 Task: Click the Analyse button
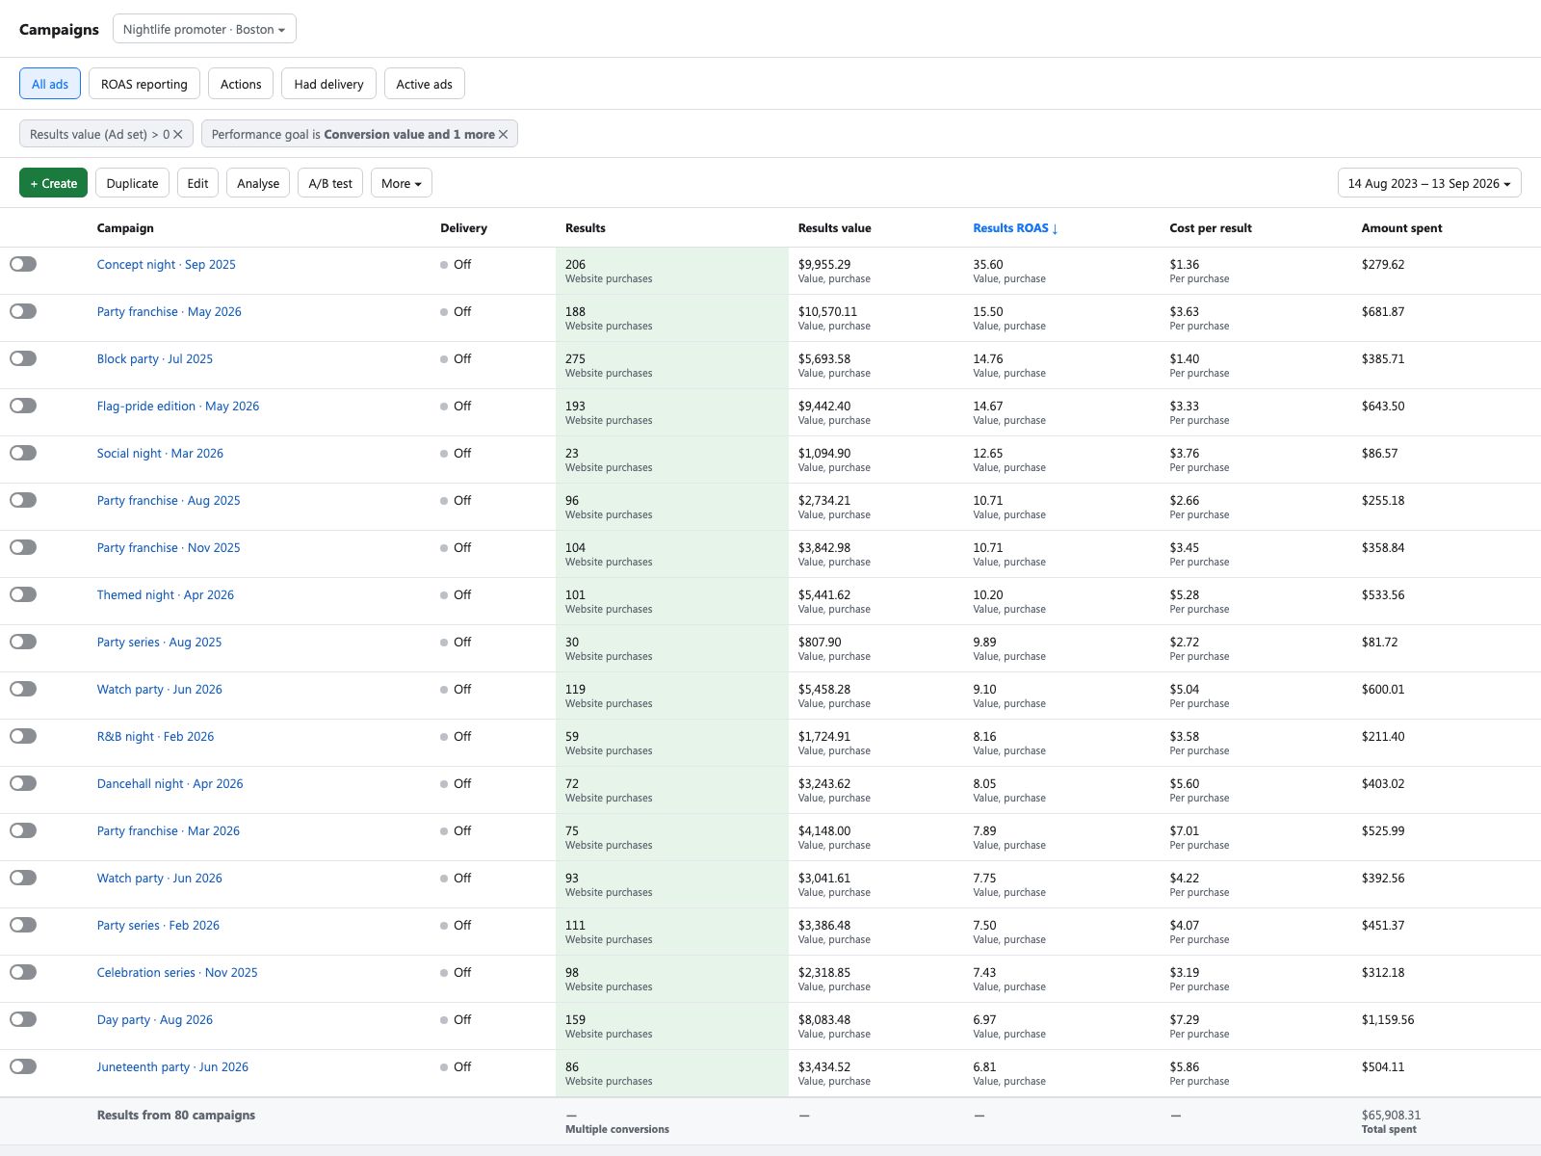tap(258, 183)
